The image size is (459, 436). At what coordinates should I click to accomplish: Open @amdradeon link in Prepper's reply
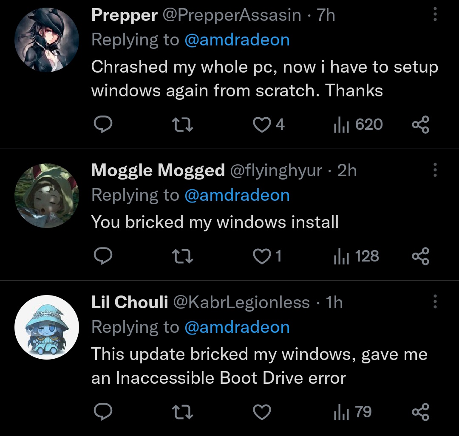237,40
